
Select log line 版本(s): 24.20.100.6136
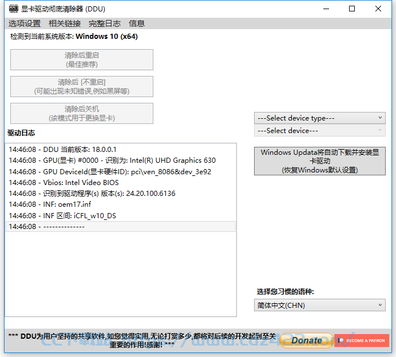(121, 194)
